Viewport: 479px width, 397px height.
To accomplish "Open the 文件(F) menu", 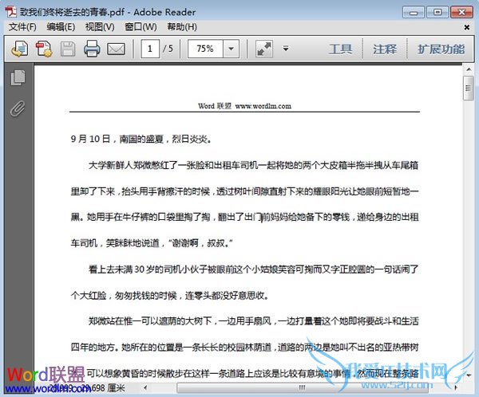I will [x=22, y=27].
